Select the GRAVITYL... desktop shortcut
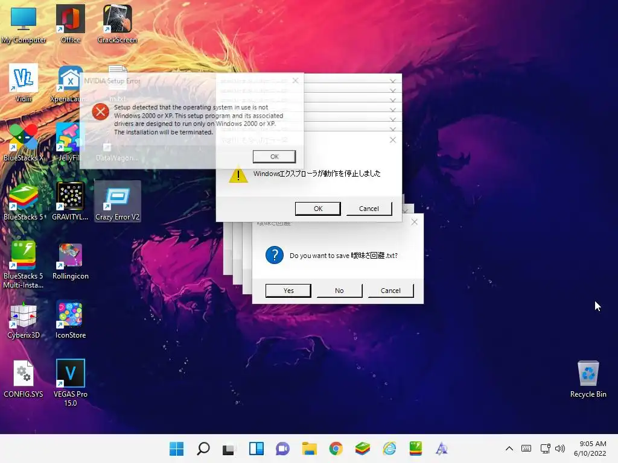Viewport: 618px width, 463px height. coord(70,201)
